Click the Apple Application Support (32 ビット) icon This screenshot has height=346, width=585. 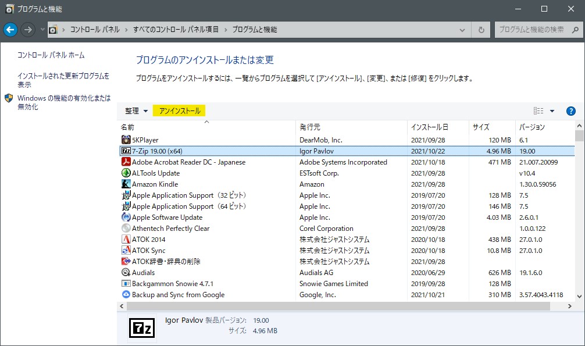[126, 195]
